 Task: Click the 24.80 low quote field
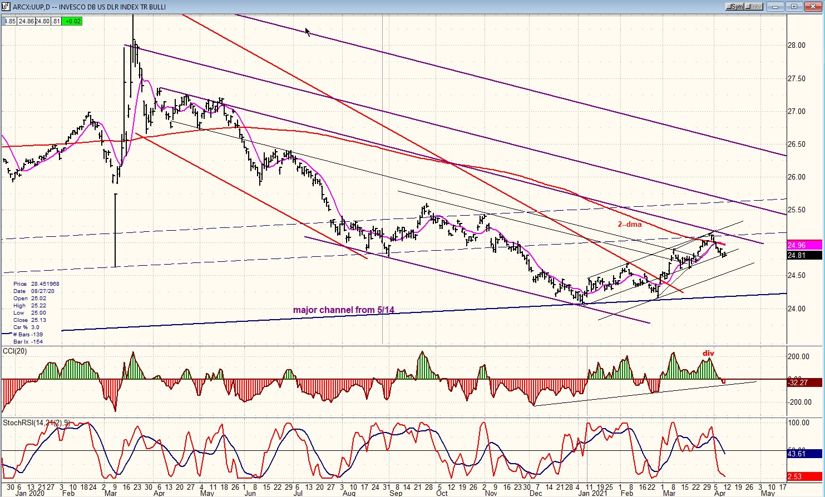tap(43, 21)
